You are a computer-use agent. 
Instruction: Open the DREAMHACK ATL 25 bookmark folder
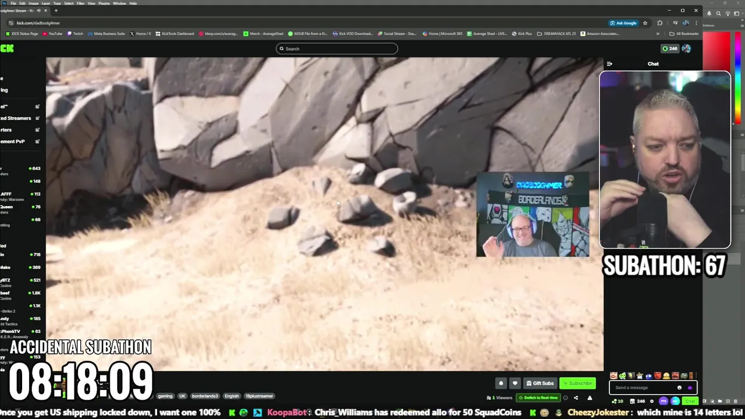556,34
